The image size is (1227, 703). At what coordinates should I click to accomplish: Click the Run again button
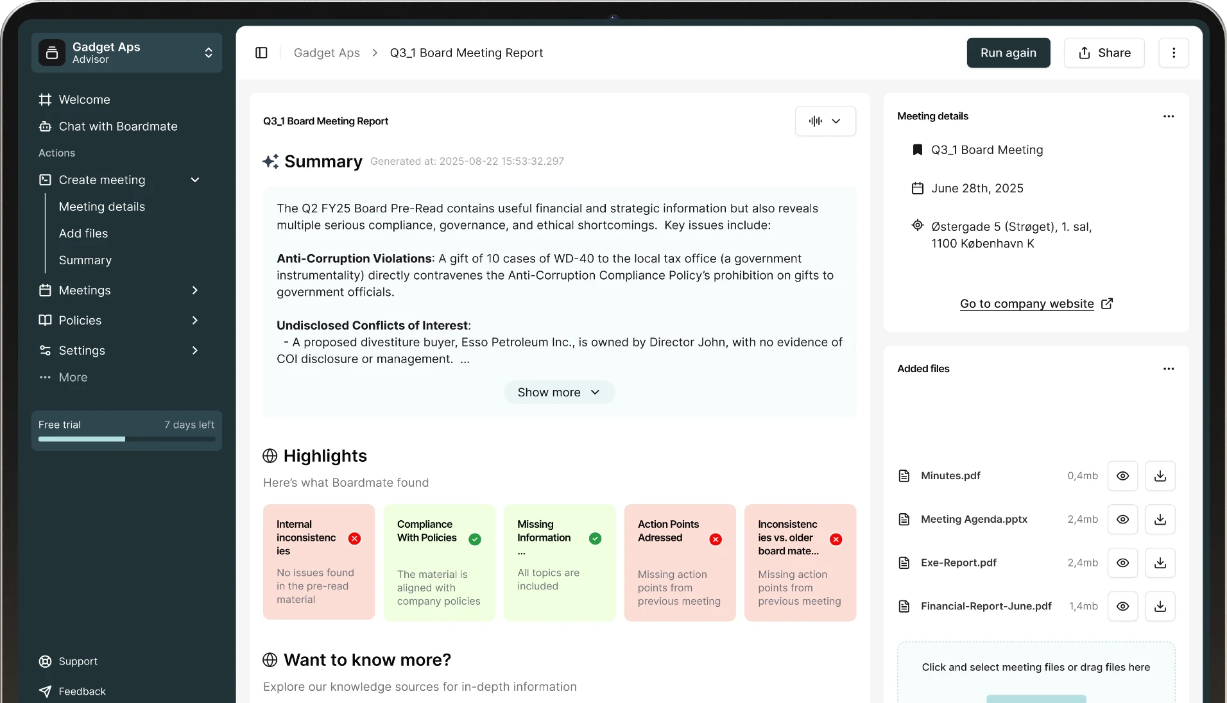1008,53
